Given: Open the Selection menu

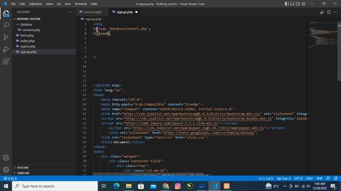Looking at the screenshot, I should click(36, 4).
